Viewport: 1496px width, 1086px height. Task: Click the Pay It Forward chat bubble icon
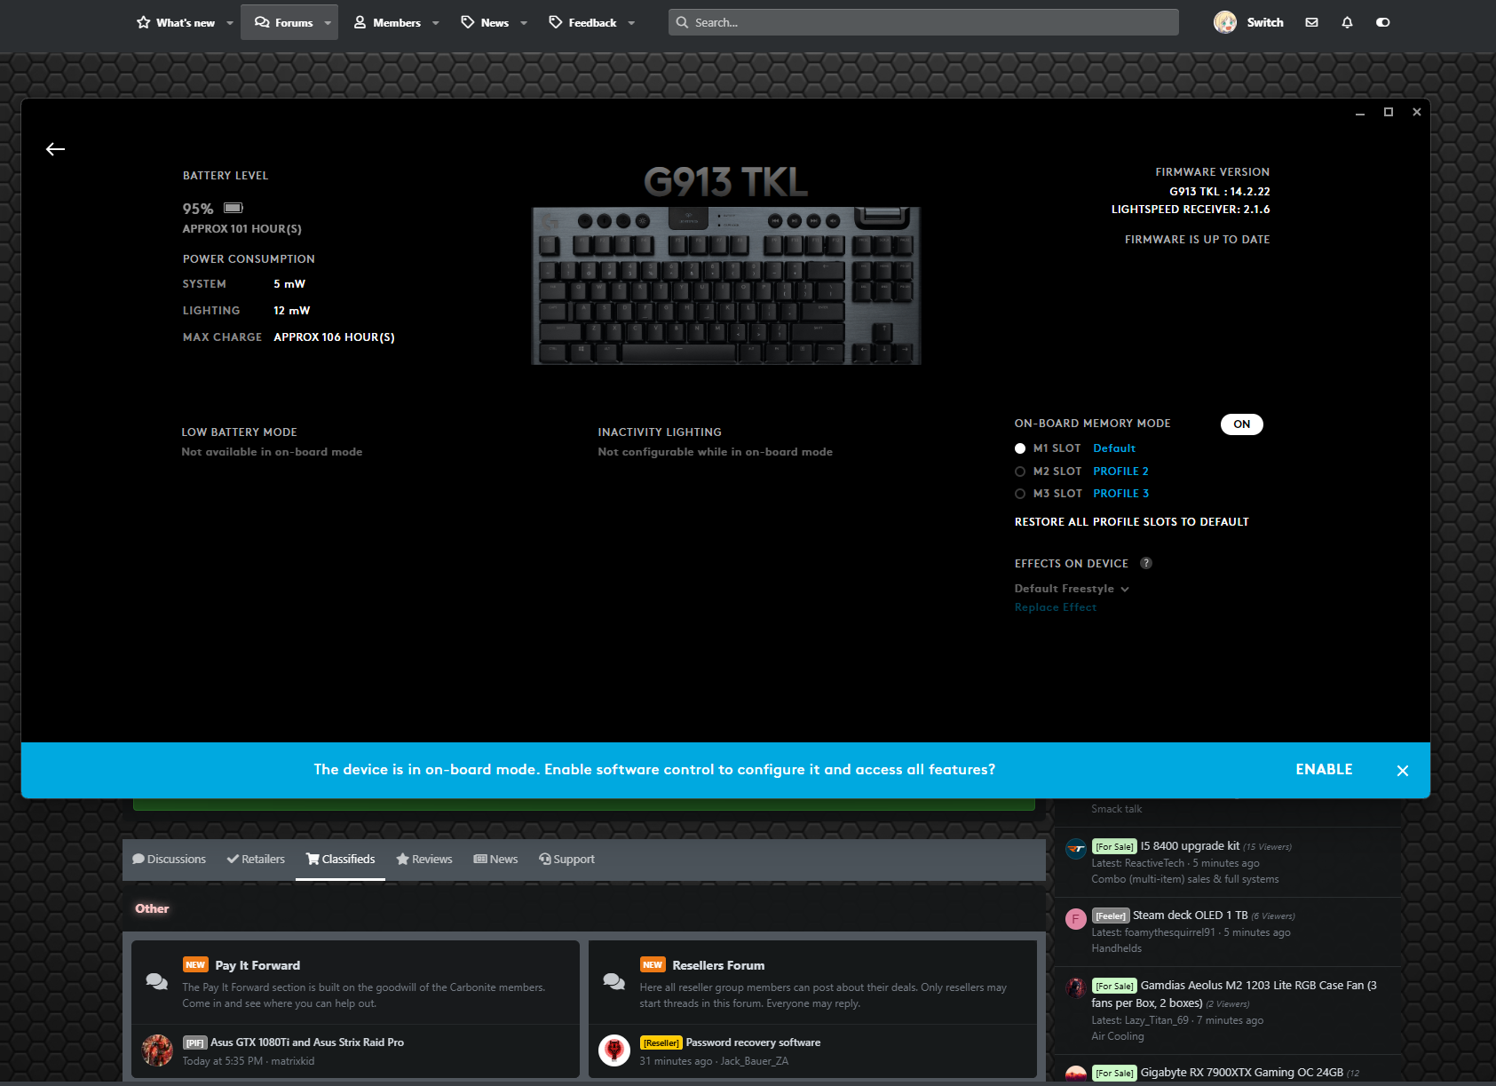coord(157,981)
